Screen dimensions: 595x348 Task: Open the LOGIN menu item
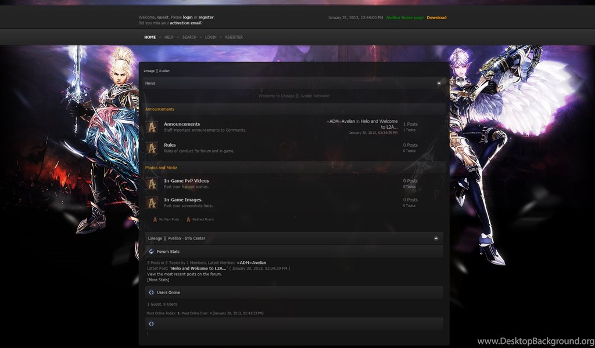click(x=210, y=37)
